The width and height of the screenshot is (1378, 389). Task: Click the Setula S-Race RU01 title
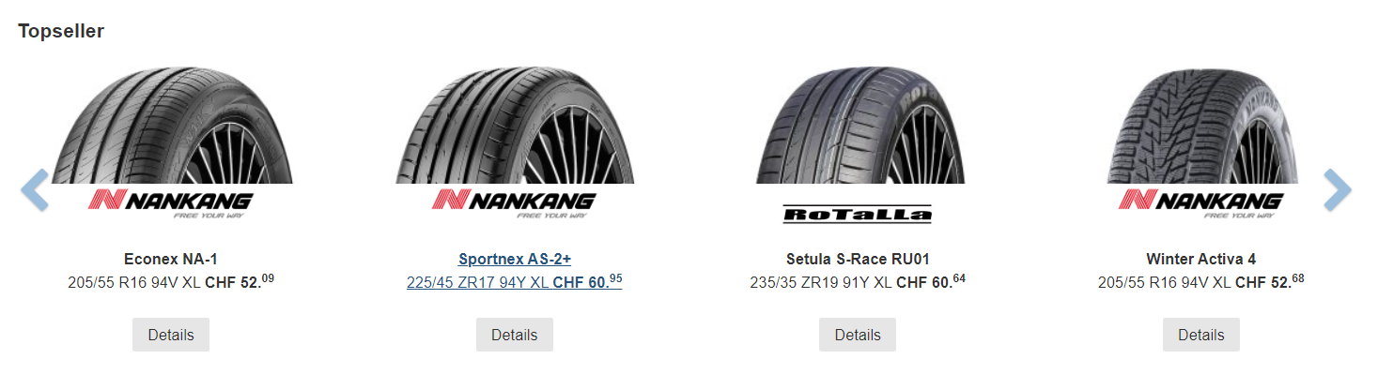pyautogui.click(x=857, y=259)
